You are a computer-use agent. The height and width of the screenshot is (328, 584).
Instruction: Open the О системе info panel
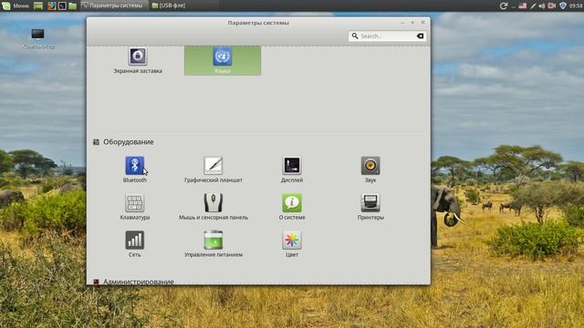click(292, 207)
